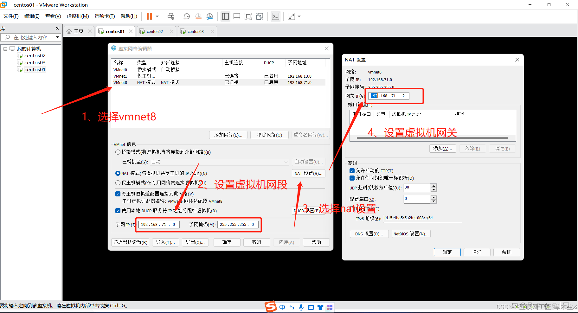Screen dimensions: 578x313
Task: Click 导入(T)... button
Action: 165,242
